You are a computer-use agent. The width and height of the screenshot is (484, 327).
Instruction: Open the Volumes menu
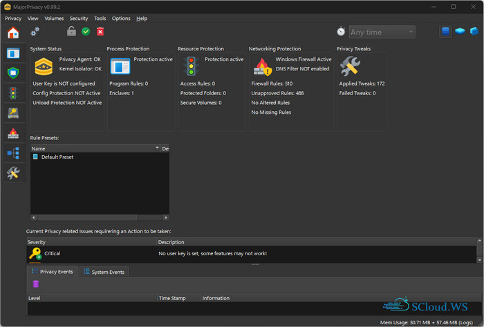54,19
